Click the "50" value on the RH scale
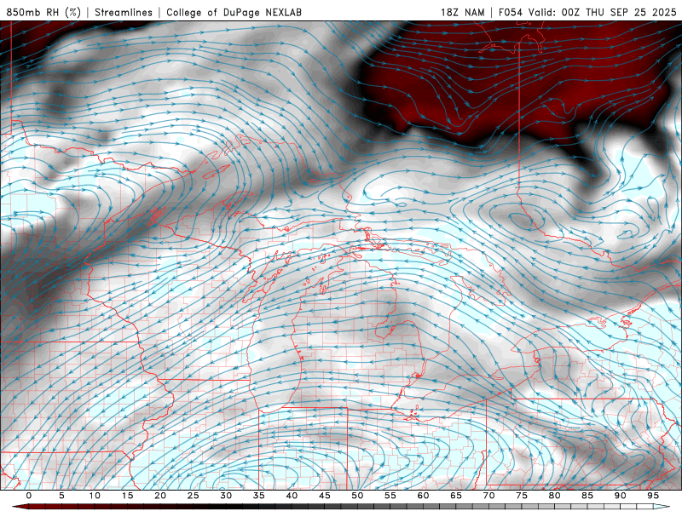This screenshot has height=511, width=682. coord(357,496)
